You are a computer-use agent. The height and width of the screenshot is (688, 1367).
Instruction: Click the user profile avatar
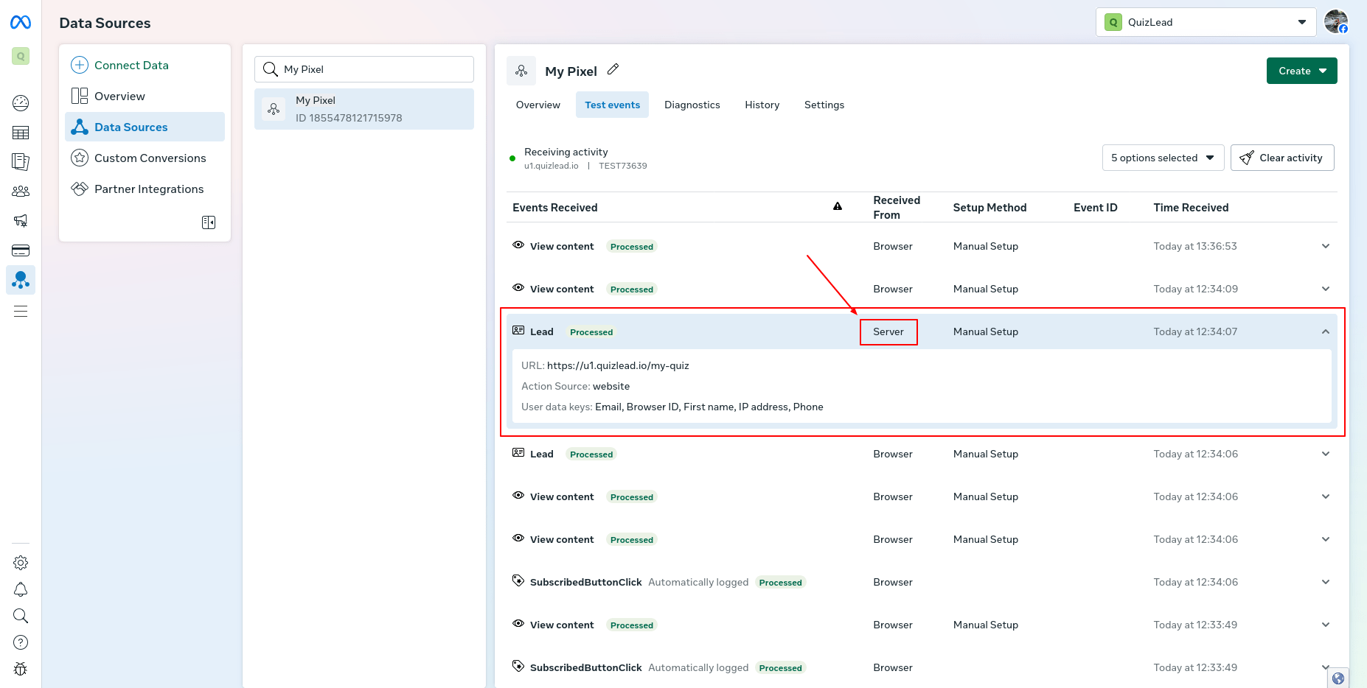1336,21
